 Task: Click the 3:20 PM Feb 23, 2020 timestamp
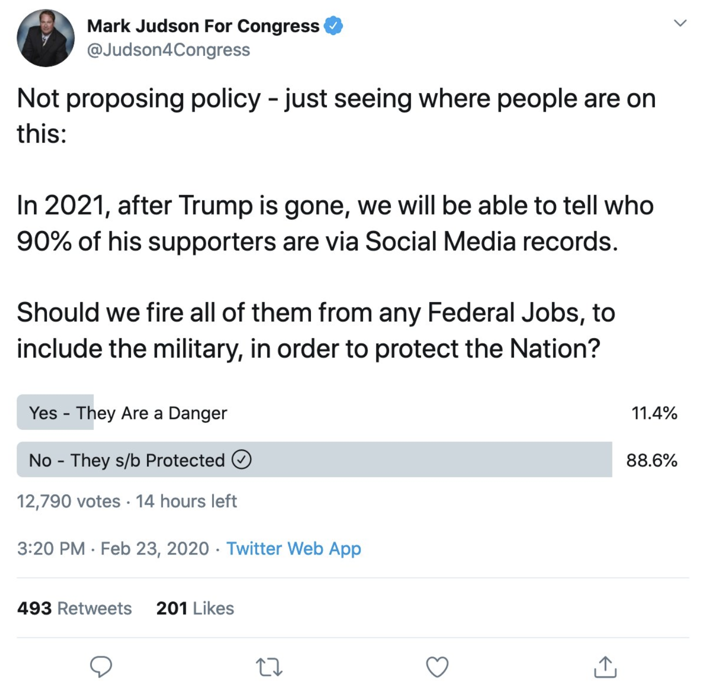[x=113, y=548]
